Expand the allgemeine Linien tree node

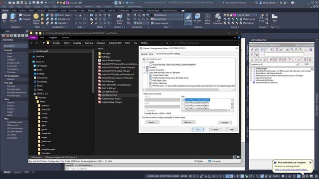(251, 78)
